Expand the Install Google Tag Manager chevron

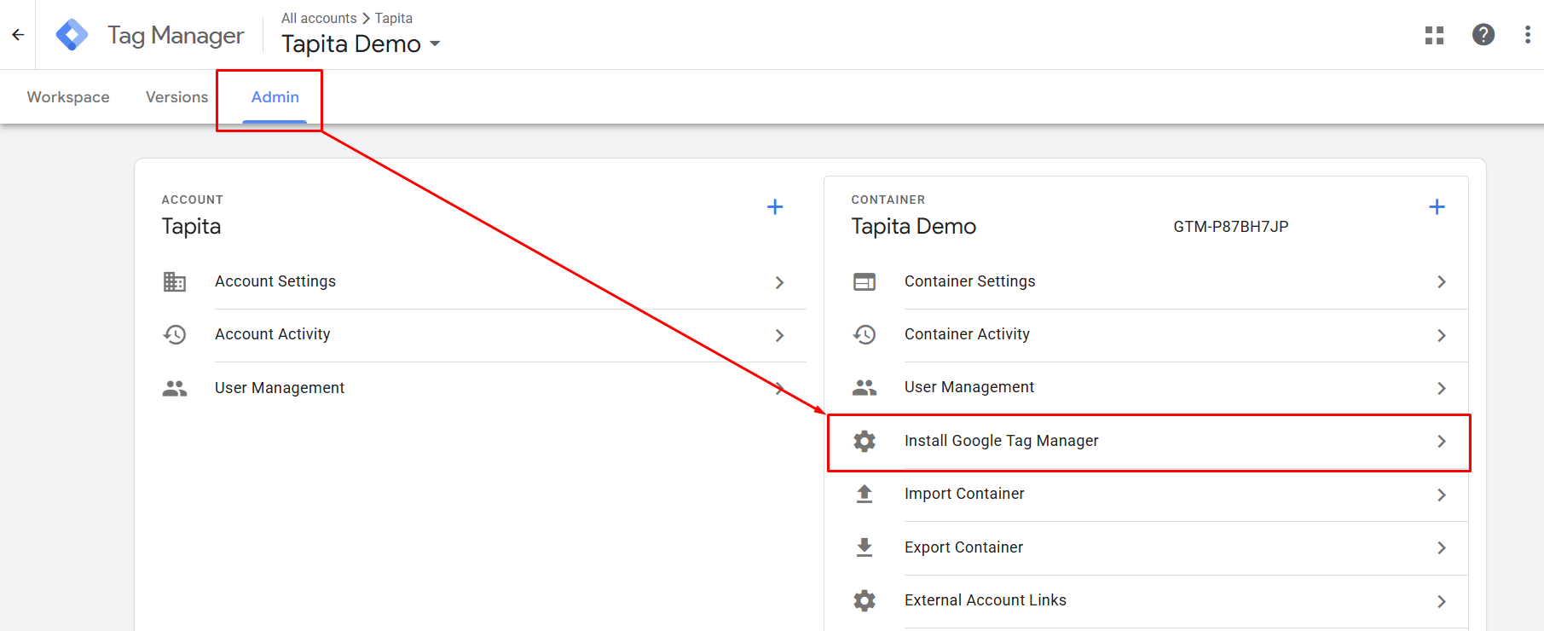pos(1442,441)
